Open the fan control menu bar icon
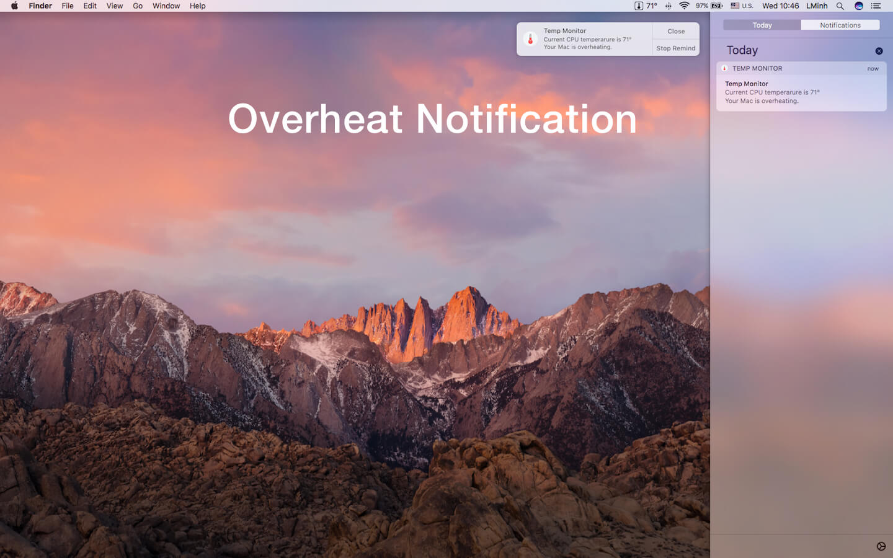 [x=669, y=6]
